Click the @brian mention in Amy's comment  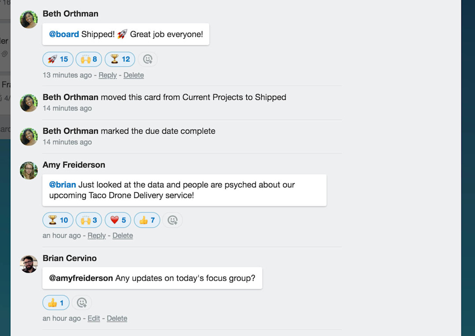click(62, 185)
